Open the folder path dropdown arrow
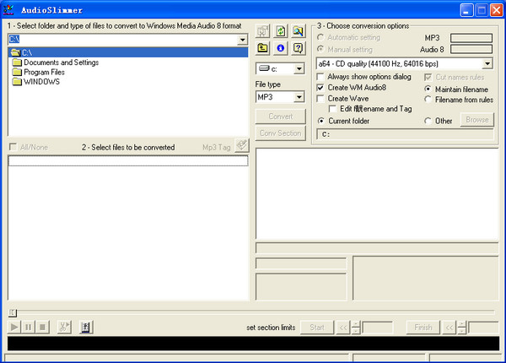This screenshot has width=506, height=363. click(242, 40)
